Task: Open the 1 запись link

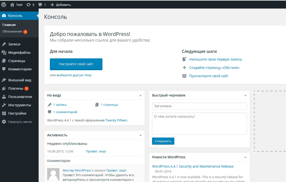Action: pyautogui.click(x=60, y=105)
